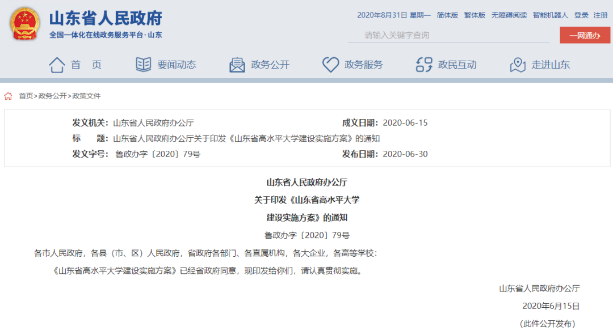Click the centered document number below heading

point(307,235)
